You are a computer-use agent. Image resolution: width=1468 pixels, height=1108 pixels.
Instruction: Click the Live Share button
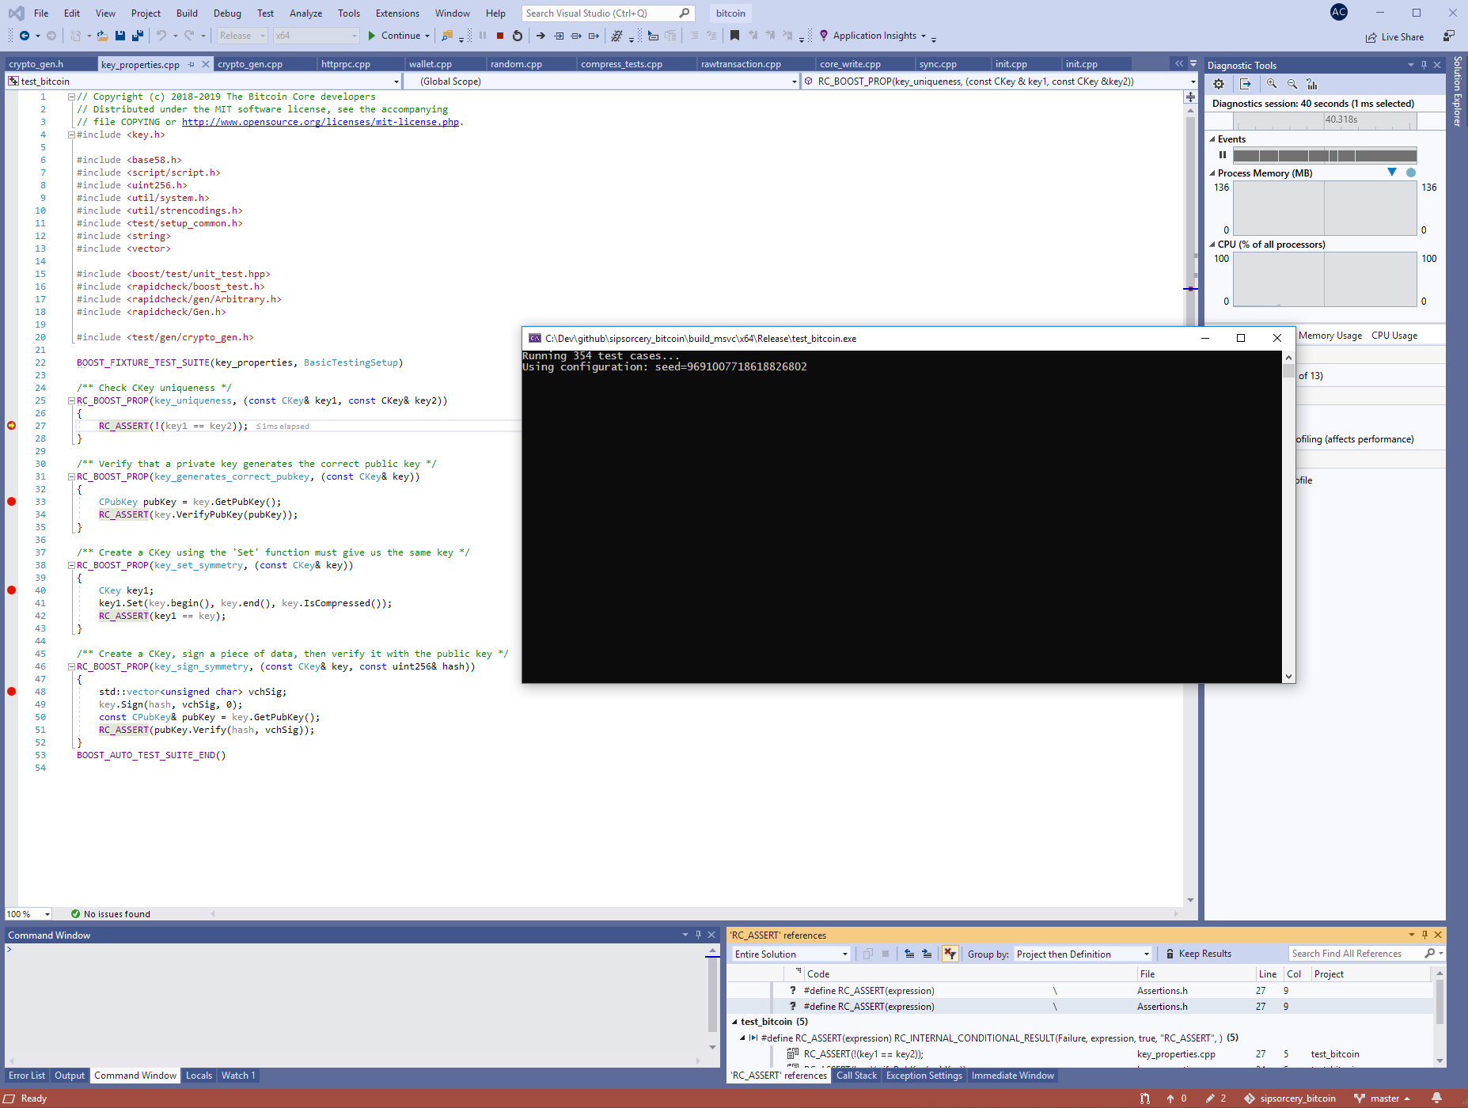(x=1394, y=37)
